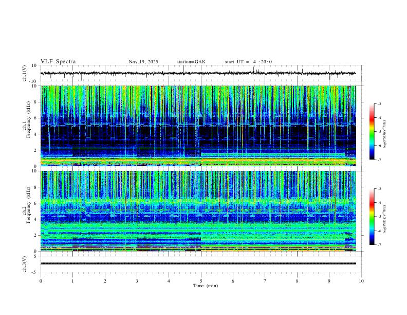Click time axis tick label "2"
407x315 pixels.
105,281
